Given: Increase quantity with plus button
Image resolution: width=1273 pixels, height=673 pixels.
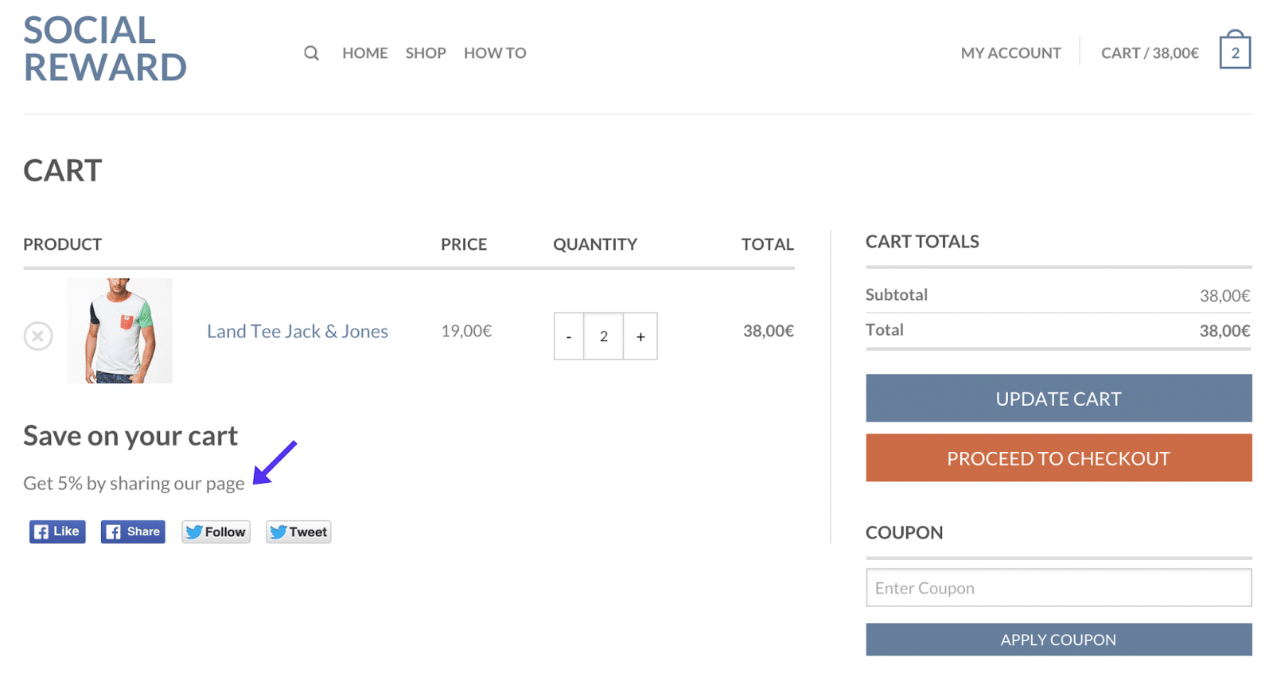Looking at the screenshot, I should (640, 336).
